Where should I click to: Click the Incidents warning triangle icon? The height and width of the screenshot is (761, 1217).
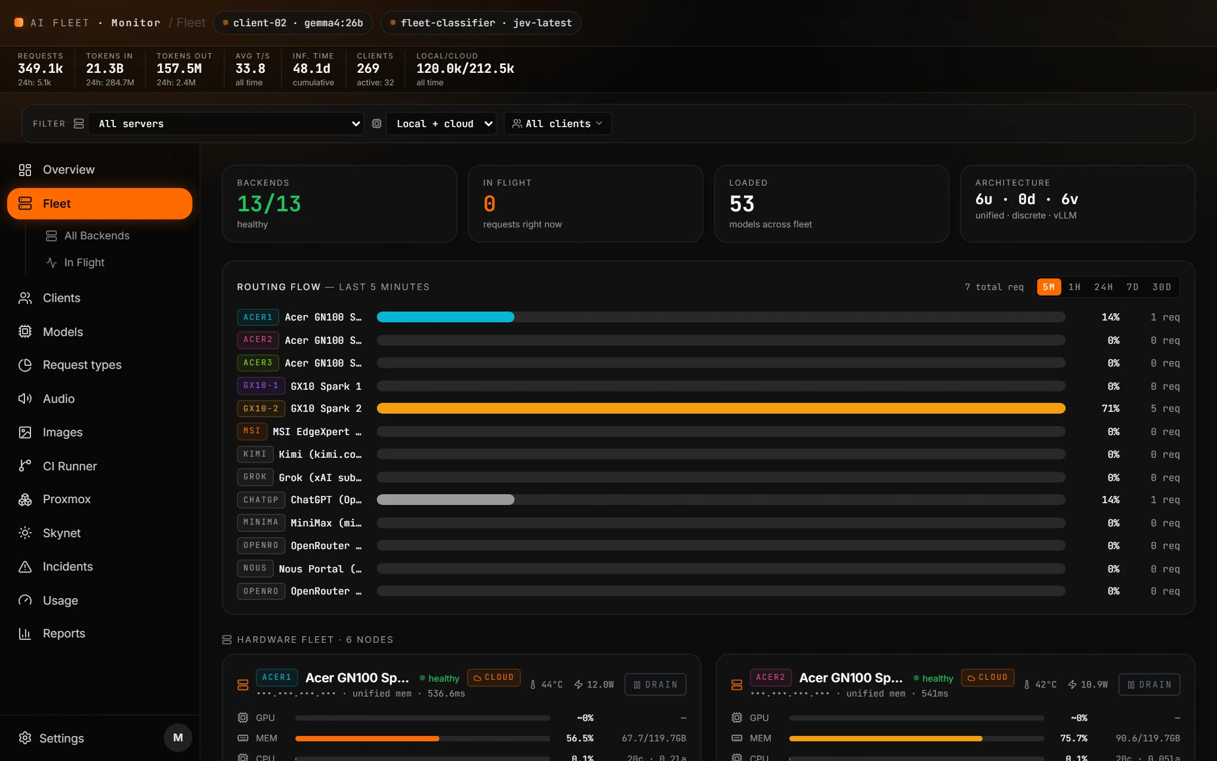(x=25, y=566)
